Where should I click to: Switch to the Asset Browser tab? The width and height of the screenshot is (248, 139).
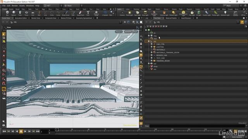click(x=186, y=18)
